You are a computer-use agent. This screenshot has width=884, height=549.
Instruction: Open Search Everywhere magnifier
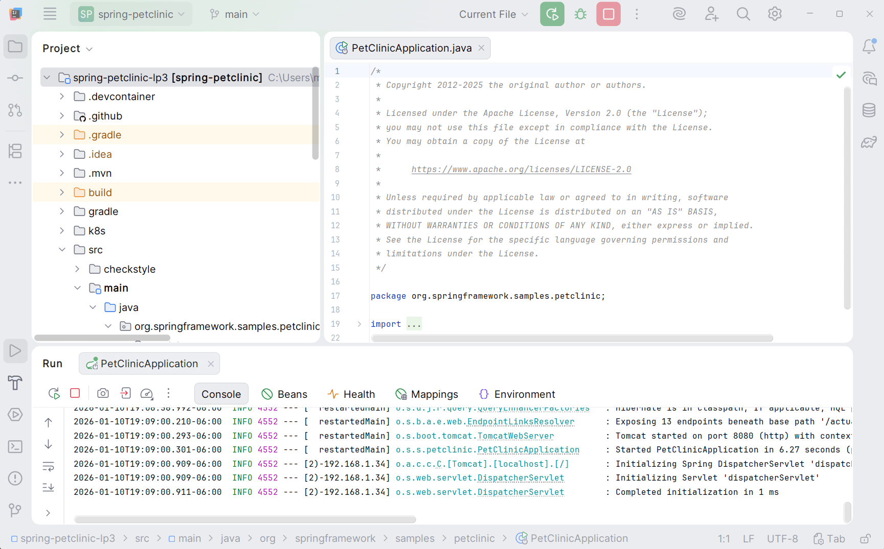pos(743,14)
